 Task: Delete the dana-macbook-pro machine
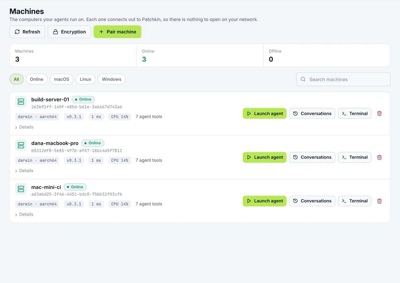click(379, 157)
